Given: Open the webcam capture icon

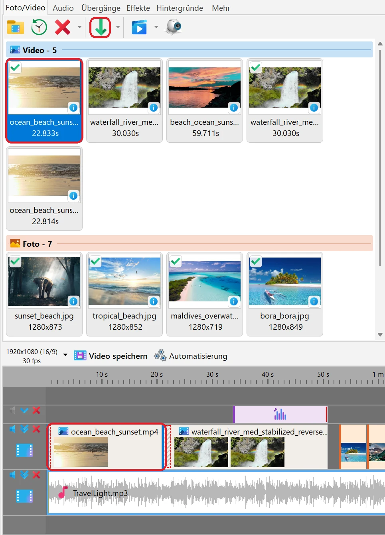Looking at the screenshot, I should (x=174, y=27).
